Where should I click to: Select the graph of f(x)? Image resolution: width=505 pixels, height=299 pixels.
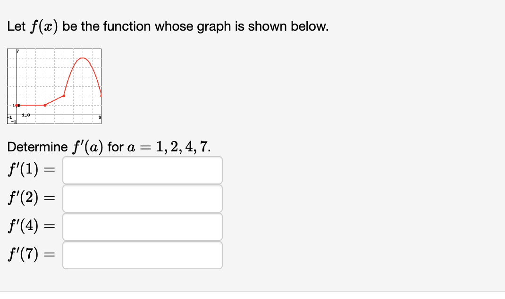pyautogui.click(x=54, y=85)
